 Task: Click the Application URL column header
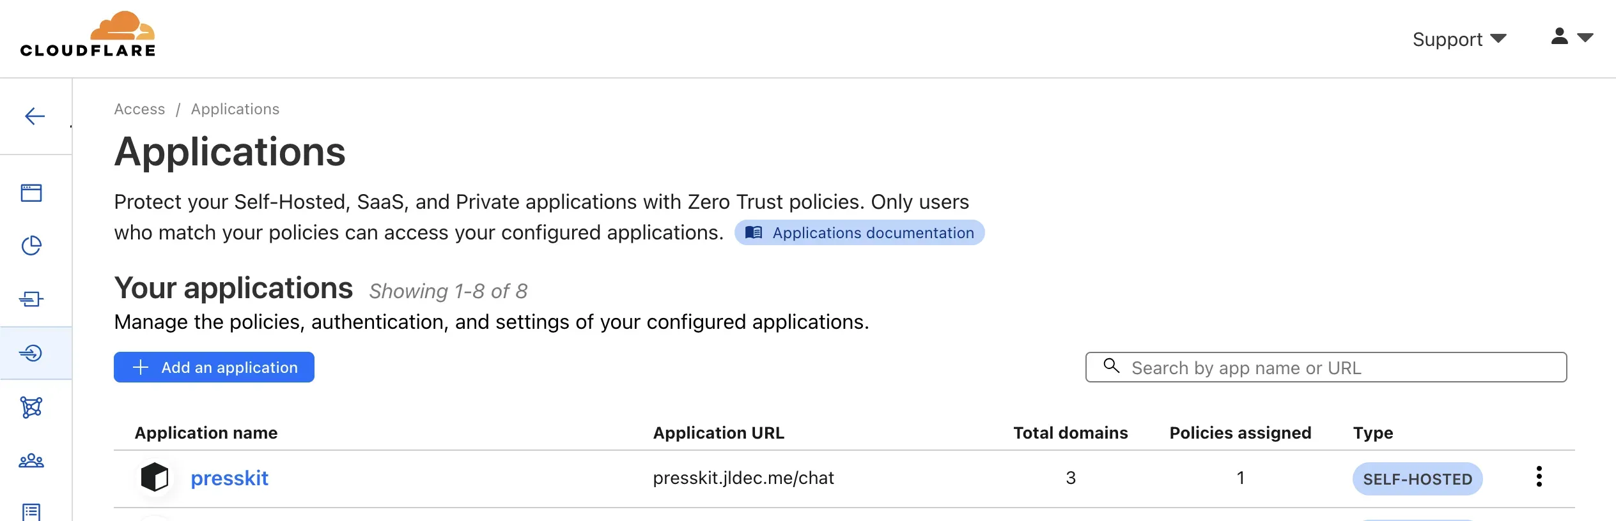pyautogui.click(x=719, y=433)
